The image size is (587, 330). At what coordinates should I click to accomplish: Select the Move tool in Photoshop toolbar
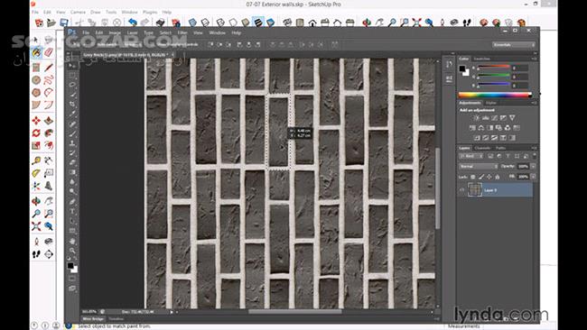(72, 66)
